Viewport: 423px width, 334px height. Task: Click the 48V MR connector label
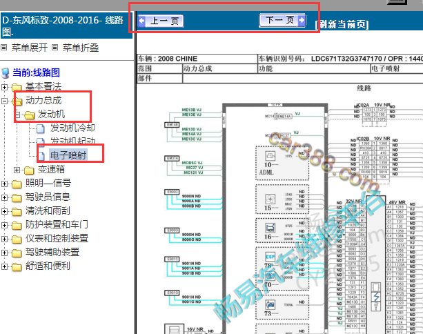[397, 202]
